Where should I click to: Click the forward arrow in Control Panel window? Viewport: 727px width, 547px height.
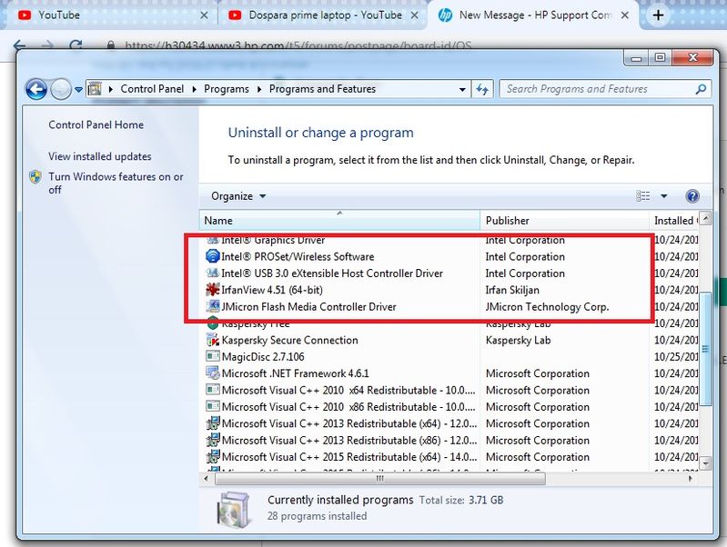click(61, 89)
